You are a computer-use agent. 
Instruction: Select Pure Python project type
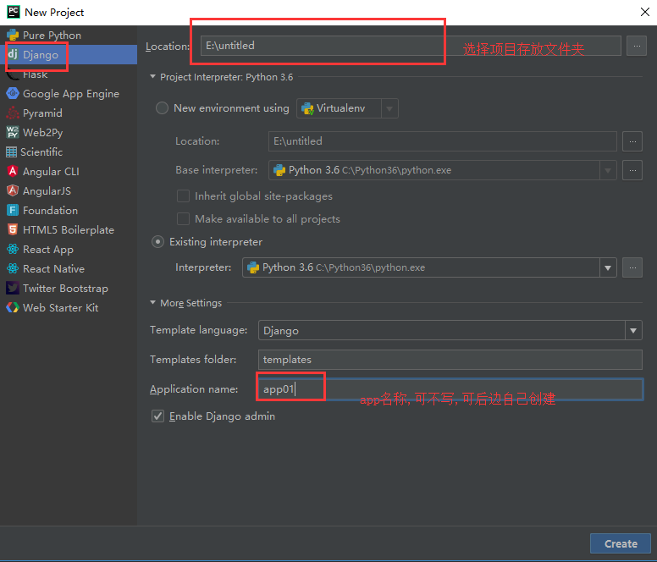coord(69,36)
